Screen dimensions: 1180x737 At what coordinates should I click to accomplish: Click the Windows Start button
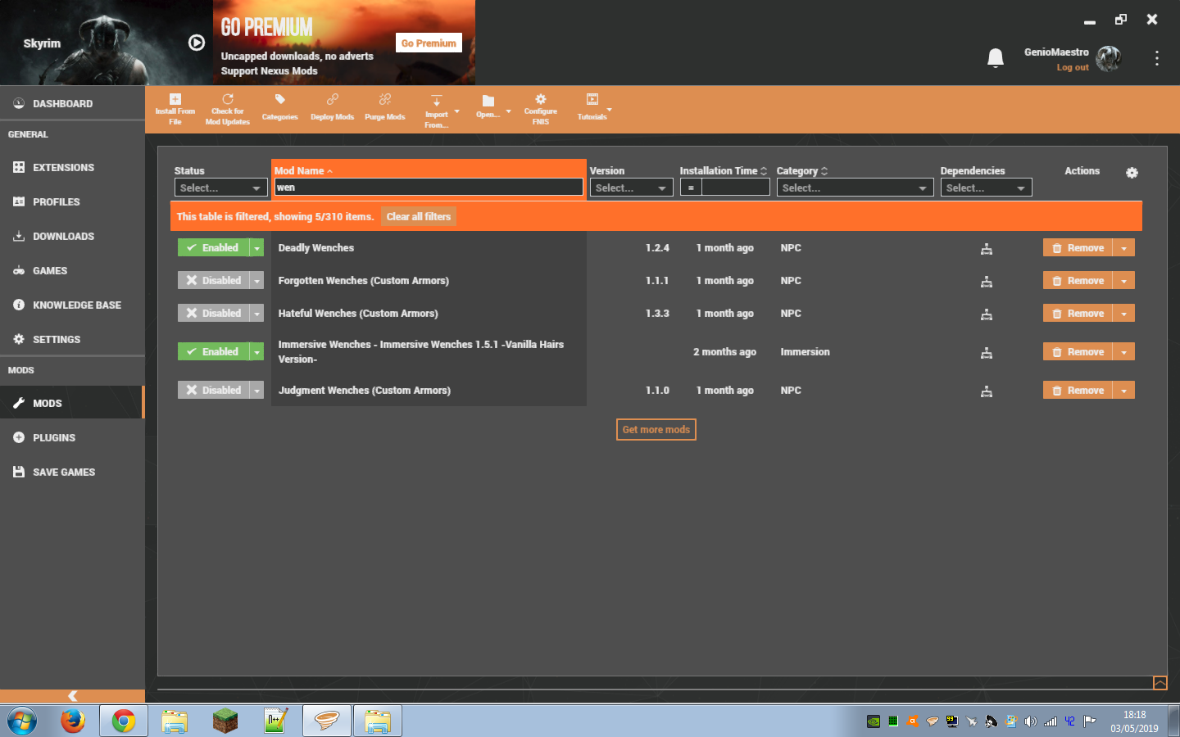(22, 721)
